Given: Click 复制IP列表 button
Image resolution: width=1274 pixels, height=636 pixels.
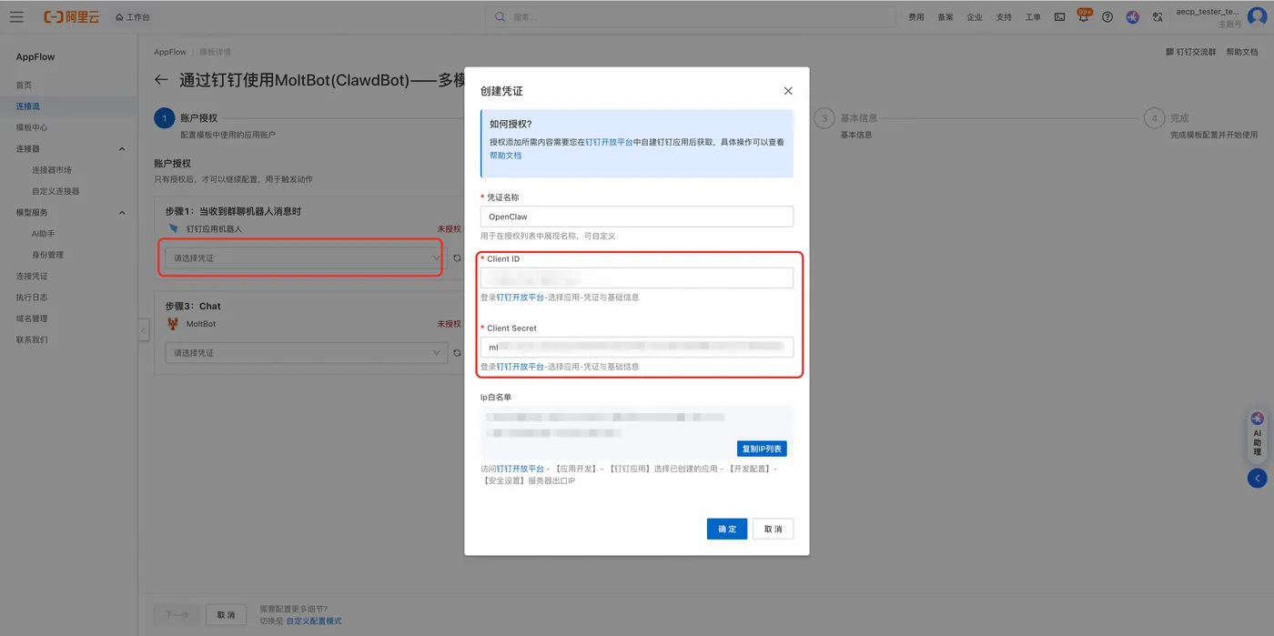Looking at the screenshot, I should [x=762, y=449].
